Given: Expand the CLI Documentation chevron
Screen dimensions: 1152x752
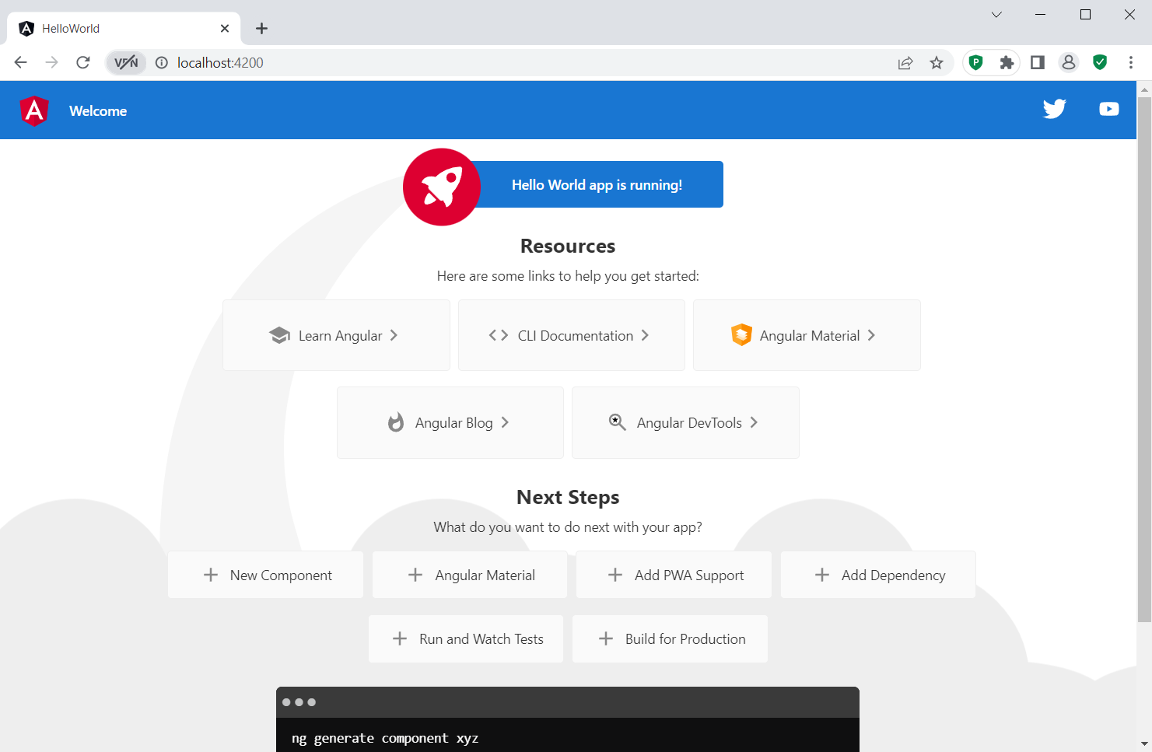Looking at the screenshot, I should (645, 335).
